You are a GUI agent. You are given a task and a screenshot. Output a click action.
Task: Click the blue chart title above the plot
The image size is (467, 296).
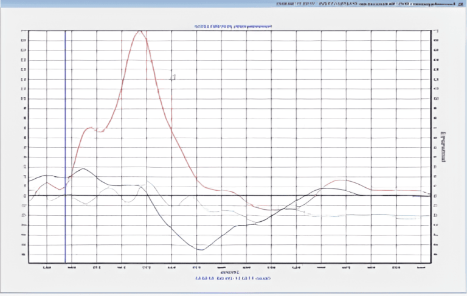[x=233, y=27]
